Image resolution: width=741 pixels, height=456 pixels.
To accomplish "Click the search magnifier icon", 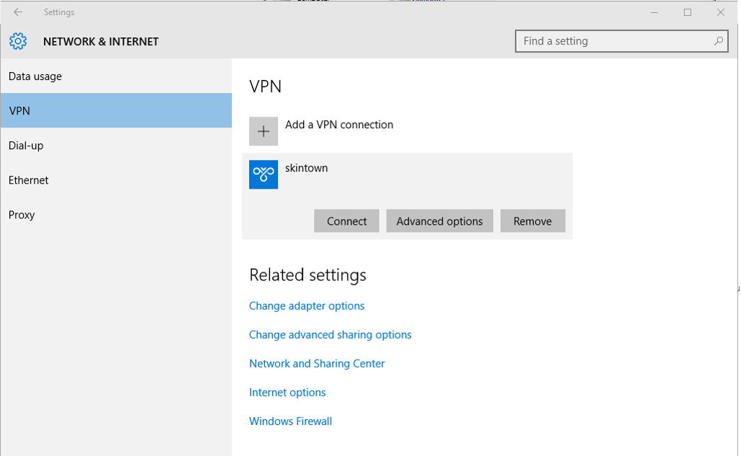I will pyautogui.click(x=719, y=41).
